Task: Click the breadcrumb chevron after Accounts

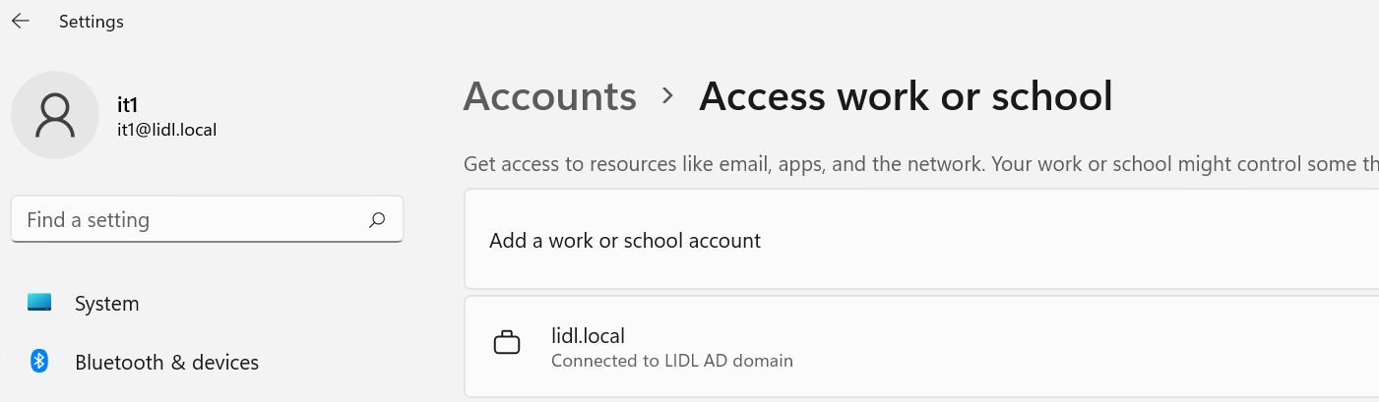Action: 668,95
